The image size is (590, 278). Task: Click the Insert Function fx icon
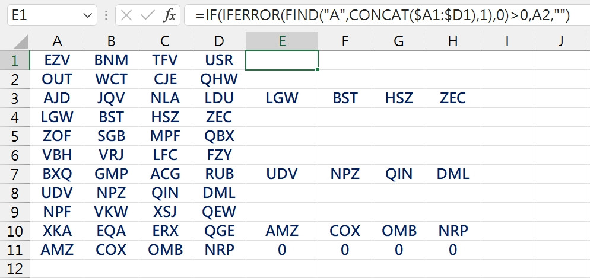pos(169,15)
